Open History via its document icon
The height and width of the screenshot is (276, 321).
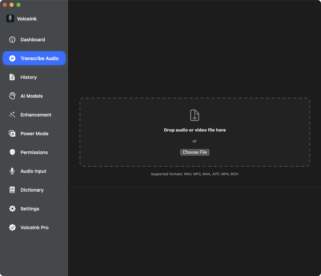[12, 77]
